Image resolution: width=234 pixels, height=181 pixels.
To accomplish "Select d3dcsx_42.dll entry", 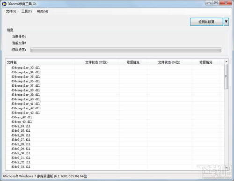I will 22,117.
